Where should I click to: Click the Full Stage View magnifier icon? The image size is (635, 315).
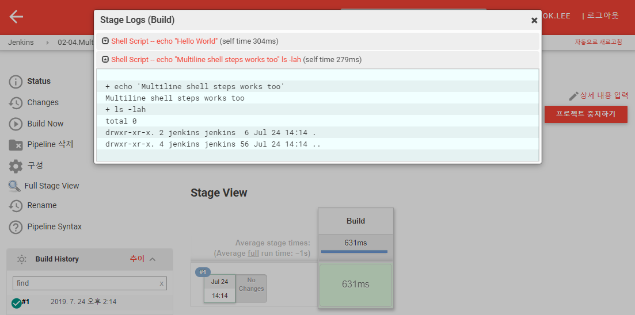14,186
